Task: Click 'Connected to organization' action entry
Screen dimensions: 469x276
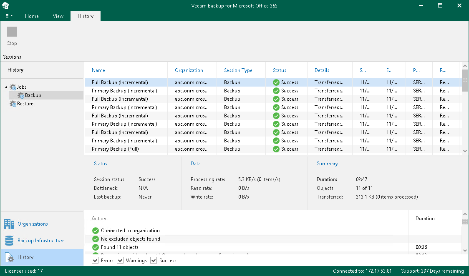Action: pos(130,231)
